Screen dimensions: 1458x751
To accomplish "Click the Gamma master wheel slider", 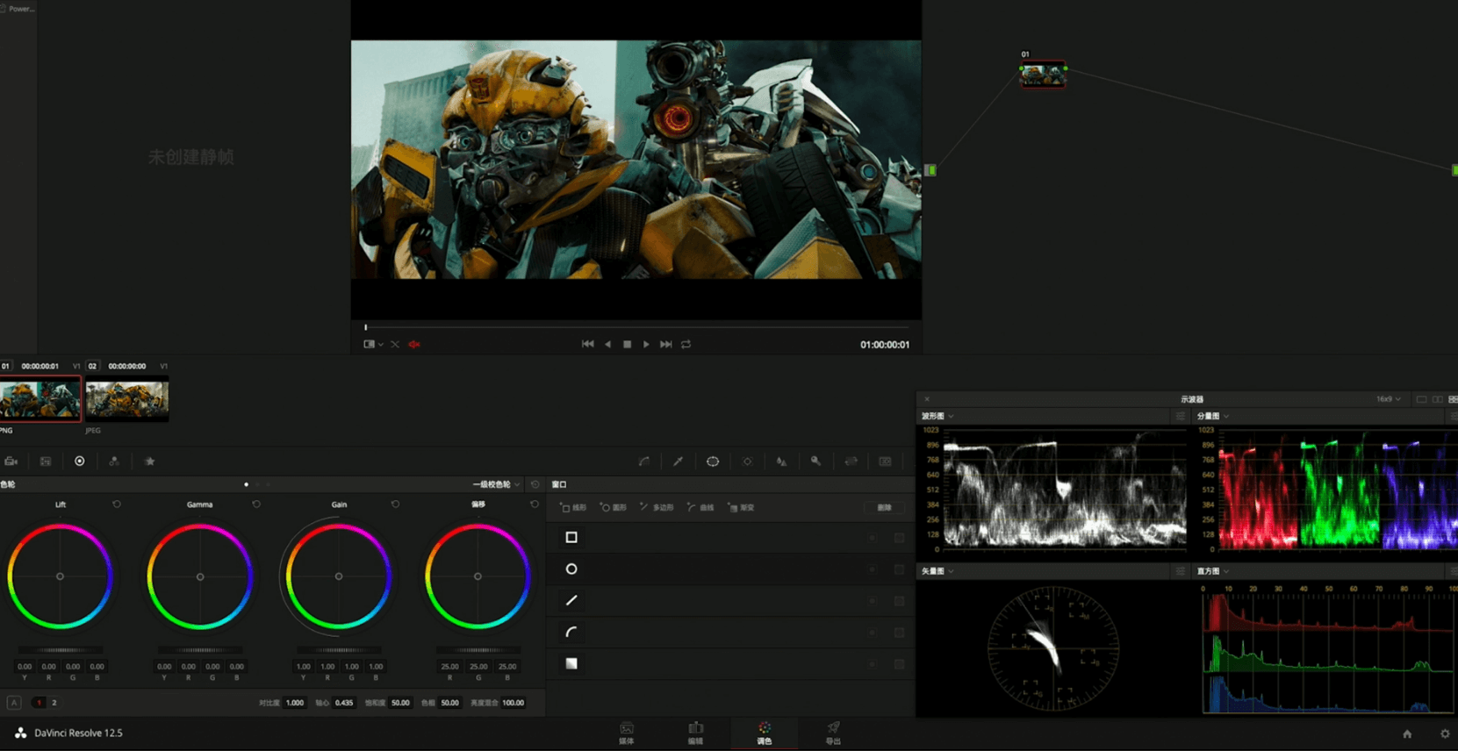I will point(200,650).
